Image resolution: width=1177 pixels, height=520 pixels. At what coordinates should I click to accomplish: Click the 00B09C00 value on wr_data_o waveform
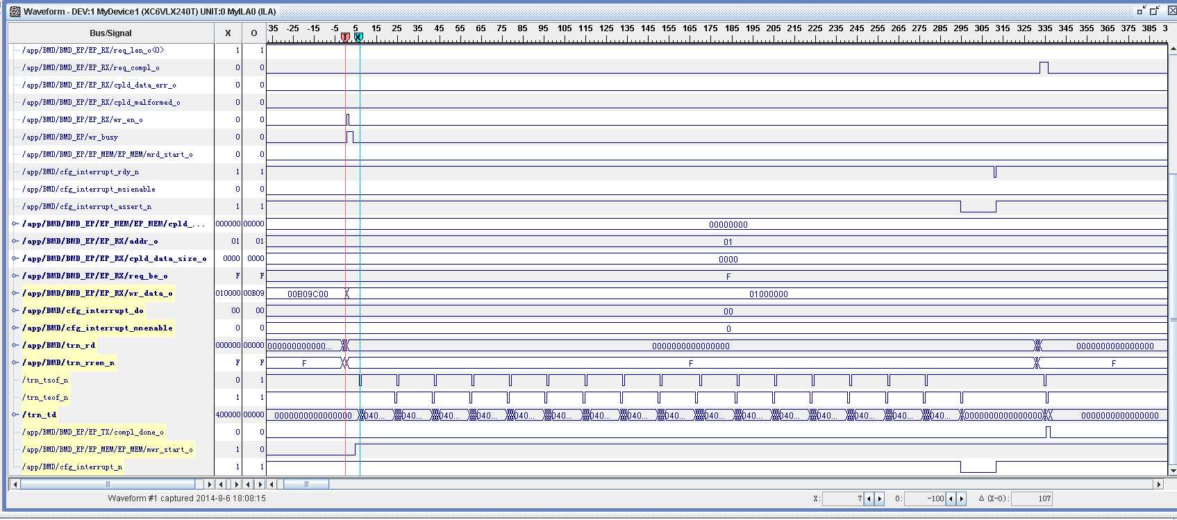tap(308, 294)
